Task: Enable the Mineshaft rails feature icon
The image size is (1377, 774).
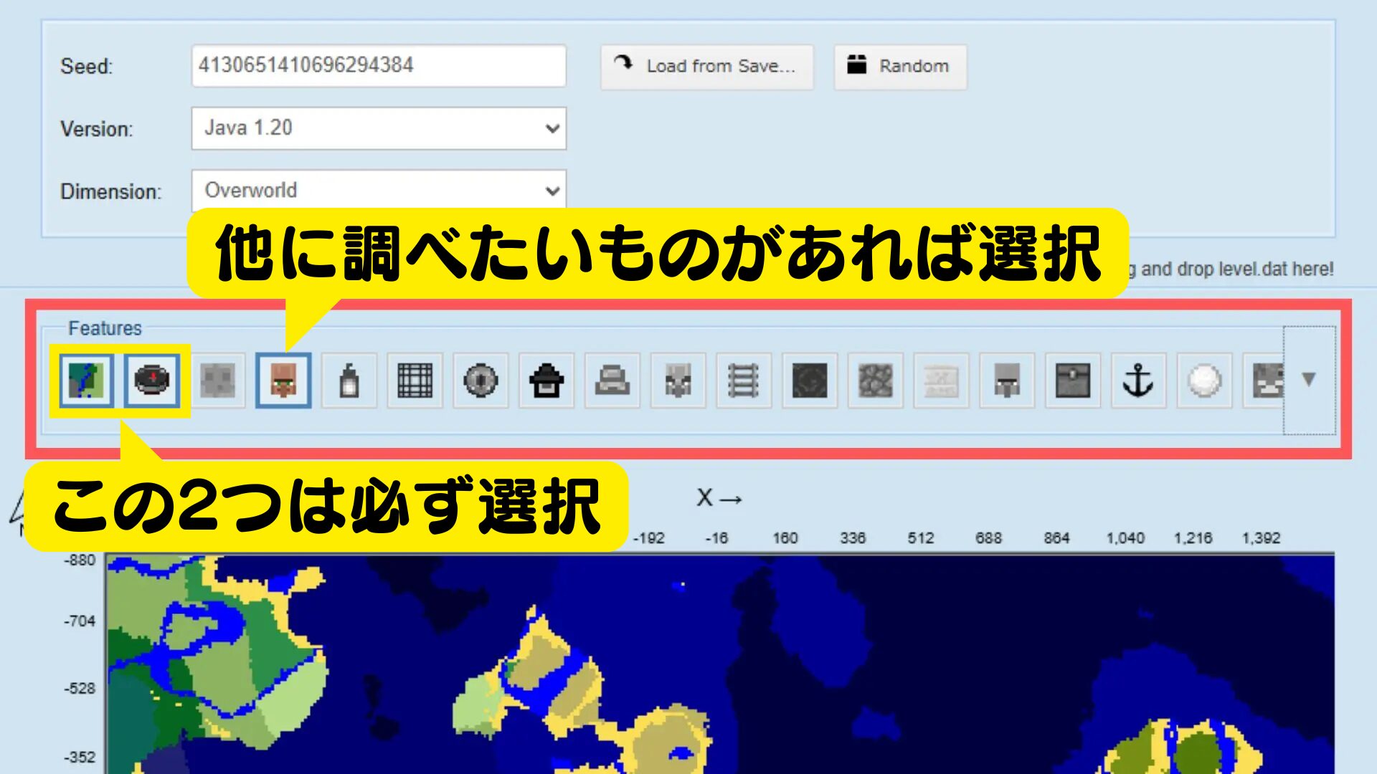Action: [x=744, y=381]
